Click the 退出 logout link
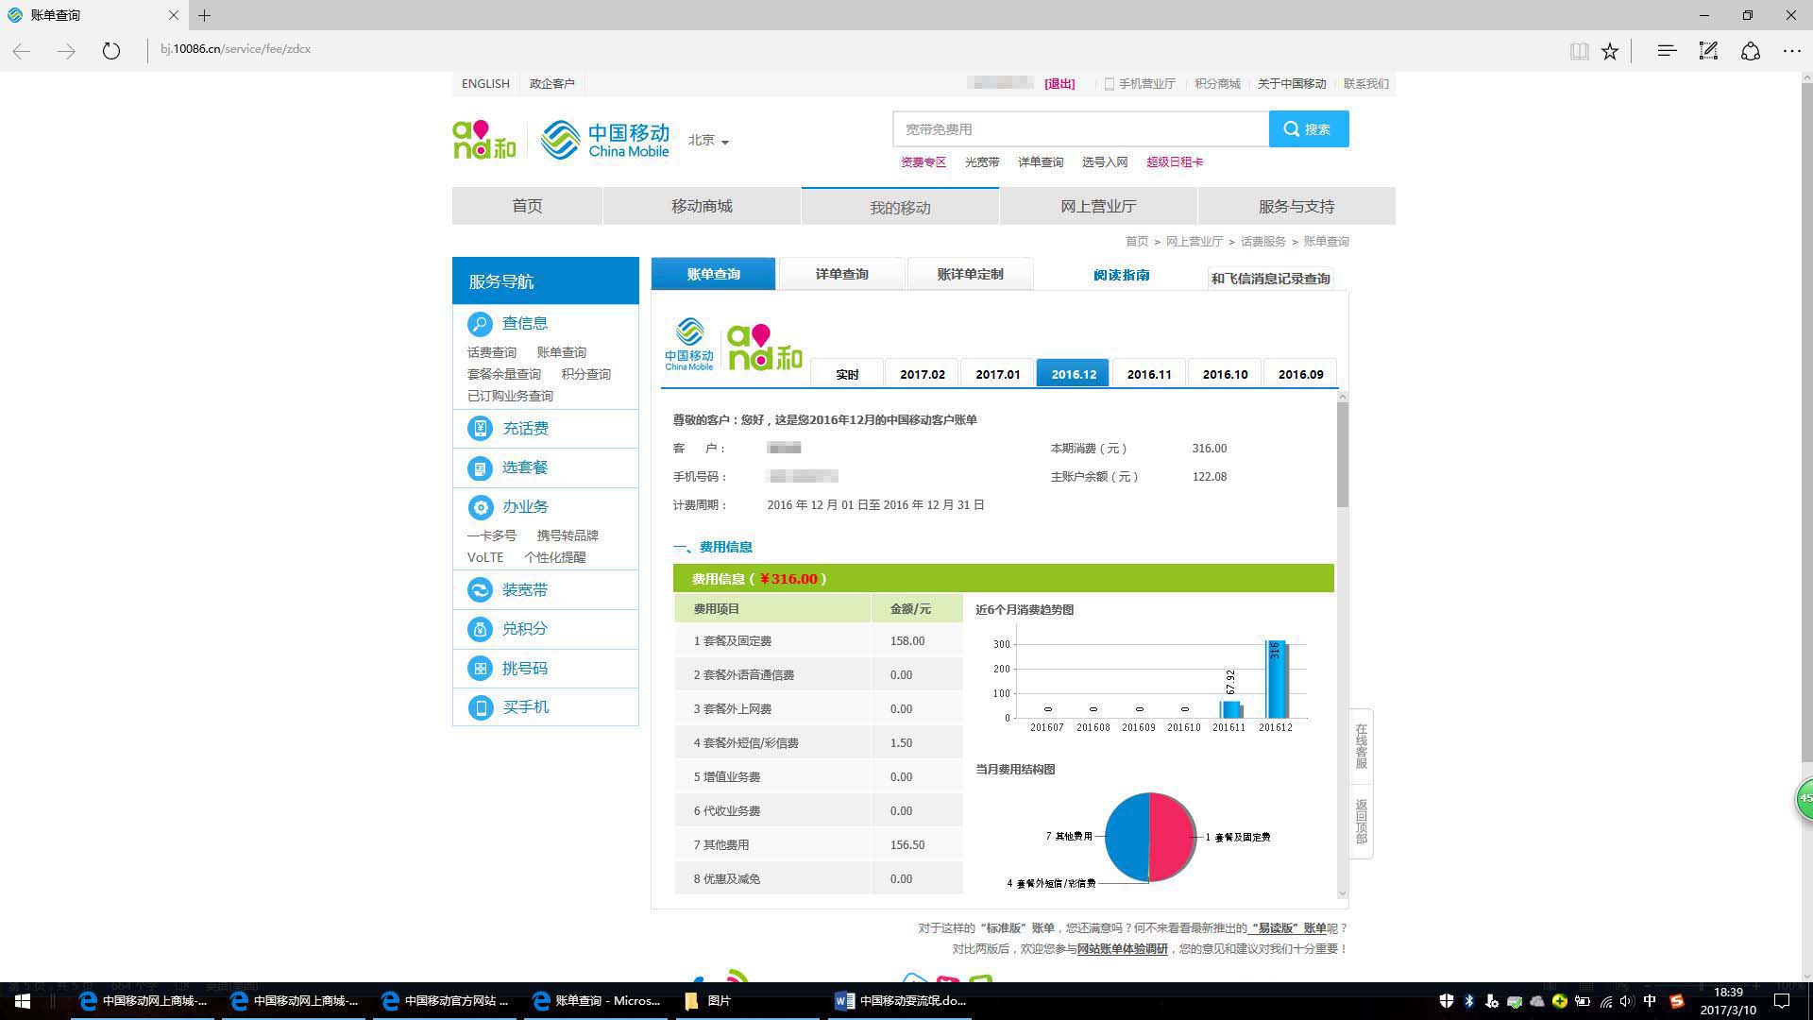The height and width of the screenshot is (1020, 1813). pyautogui.click(x=1059, y=84)
